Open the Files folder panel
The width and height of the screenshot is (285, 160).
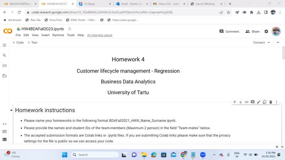4,76
